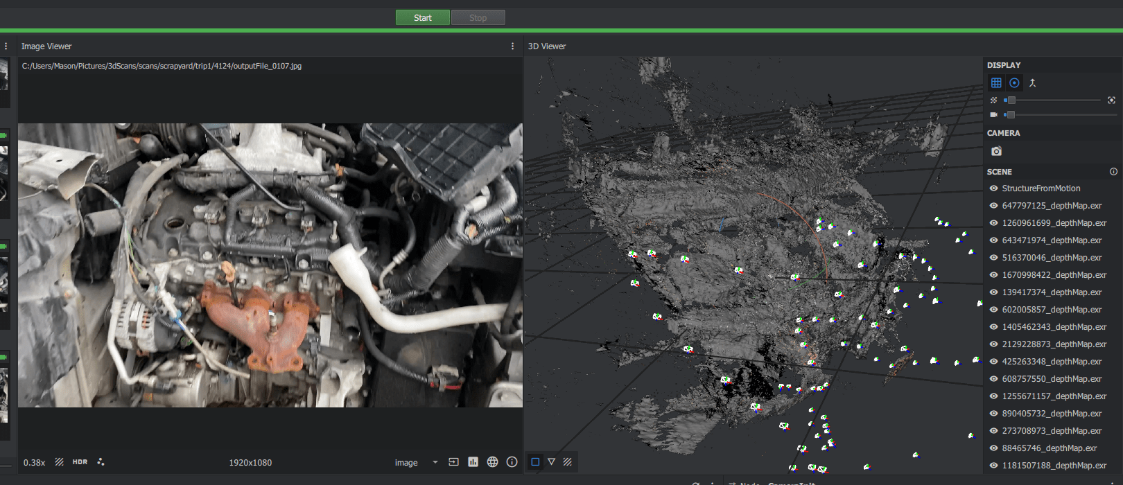Show image metadata info icon
1123x485 pixels.
click(512, 462)
